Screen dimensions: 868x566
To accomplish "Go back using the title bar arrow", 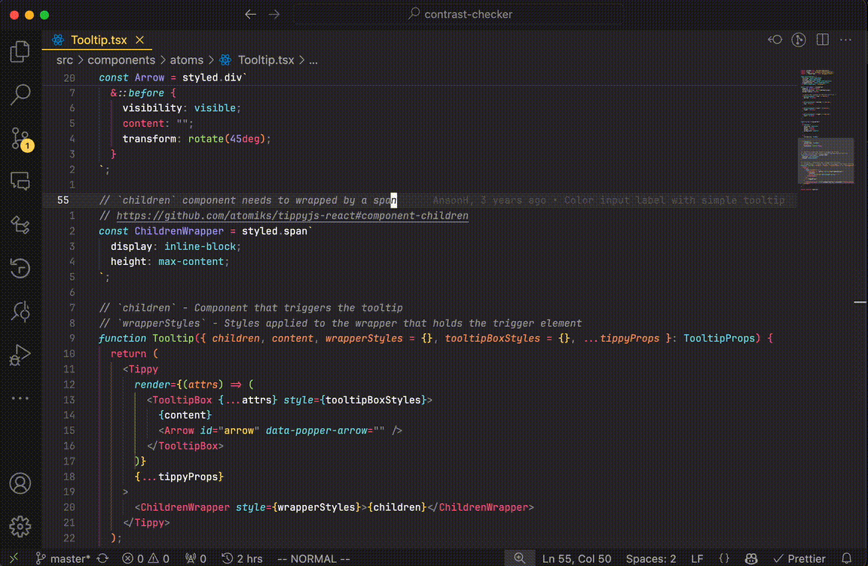I will (x=251, y=14).
